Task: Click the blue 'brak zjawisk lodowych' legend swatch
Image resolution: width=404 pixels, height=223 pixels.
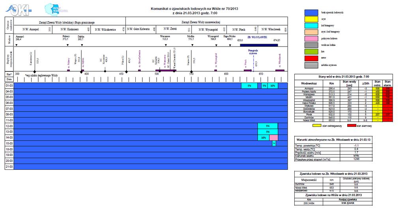Action: (311, 13)
